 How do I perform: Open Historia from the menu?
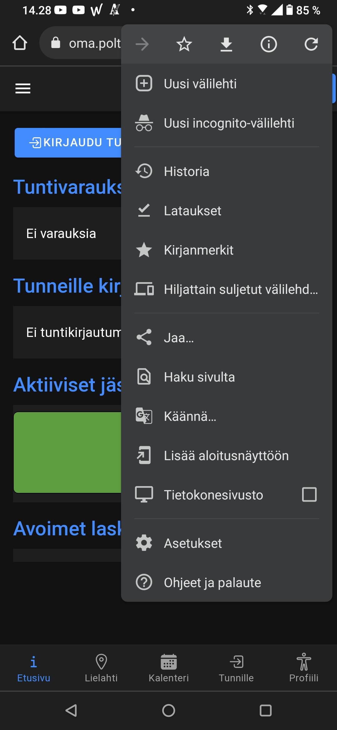186,171
